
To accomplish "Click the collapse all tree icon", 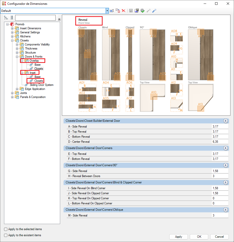I will (x=12, y=18).
